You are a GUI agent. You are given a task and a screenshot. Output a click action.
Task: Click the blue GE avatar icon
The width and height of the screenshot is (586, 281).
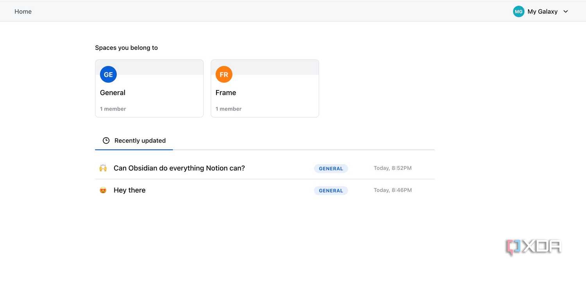[108, 74]
